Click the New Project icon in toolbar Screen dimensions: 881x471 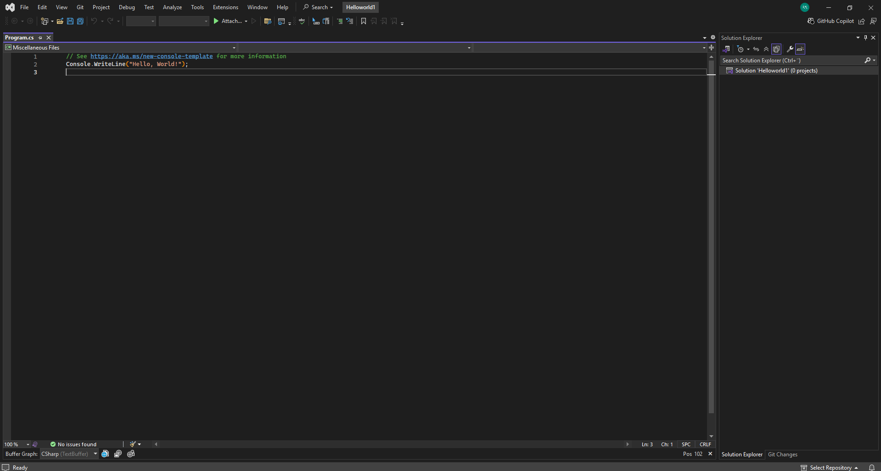45,21
